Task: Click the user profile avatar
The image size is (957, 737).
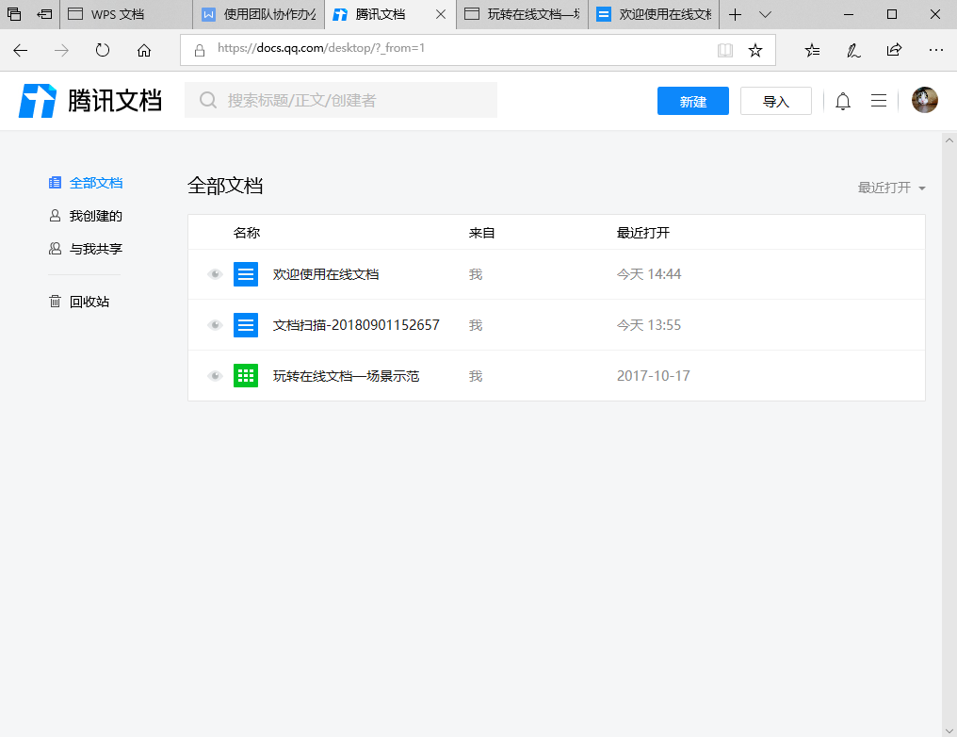Action: pos(924,101)
